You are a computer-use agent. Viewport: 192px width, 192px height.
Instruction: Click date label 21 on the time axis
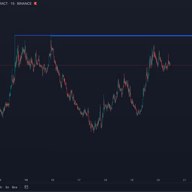[x=185, y=180]
